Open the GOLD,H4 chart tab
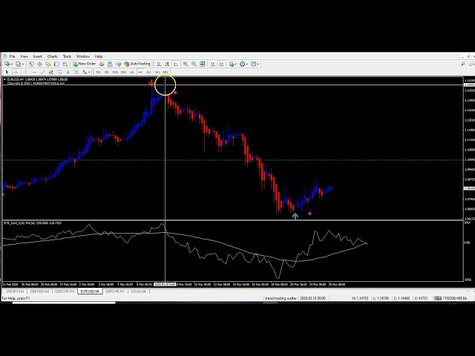Screen dimensions: 475x356 137,291
